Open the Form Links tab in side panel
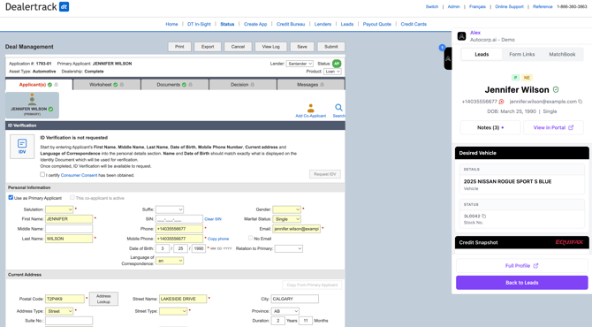592x327 pixels. click(522, 55)
